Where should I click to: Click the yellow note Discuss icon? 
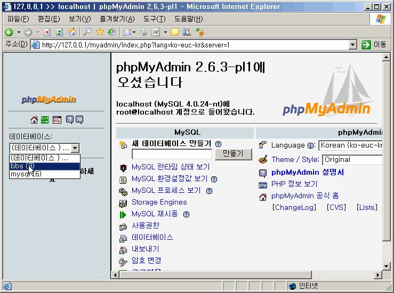(175, 32)
